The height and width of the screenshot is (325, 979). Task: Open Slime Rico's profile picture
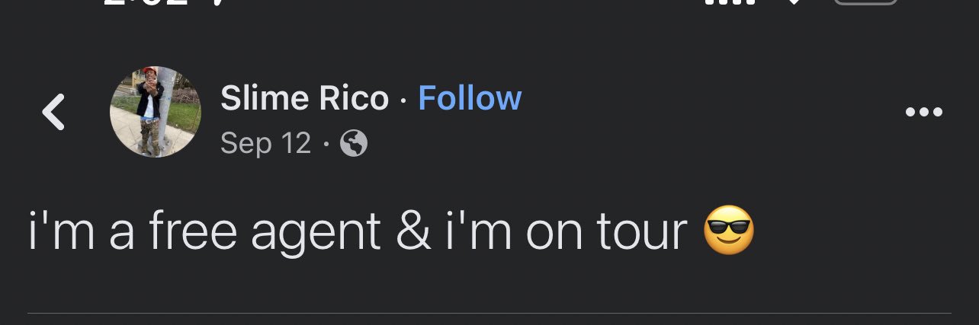click(x=156, y=112)
